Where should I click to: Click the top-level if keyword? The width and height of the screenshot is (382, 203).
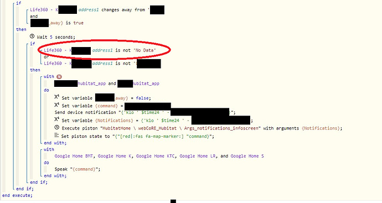18,3
